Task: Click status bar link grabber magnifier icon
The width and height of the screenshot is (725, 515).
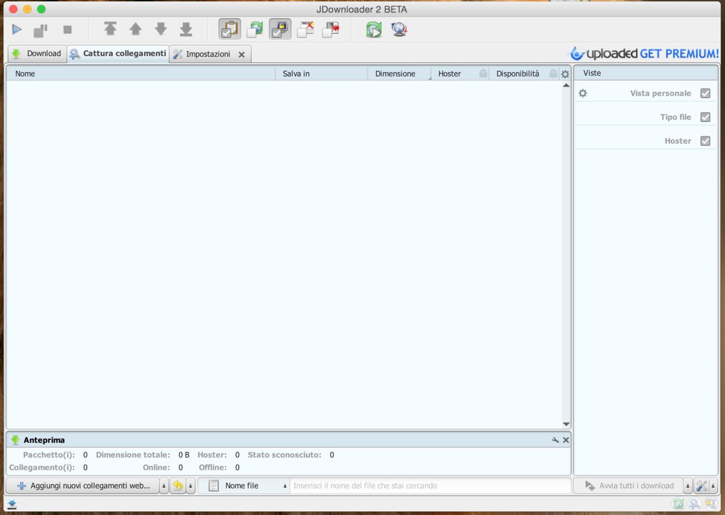Action: pyautogui.click(x=694, y=504)
